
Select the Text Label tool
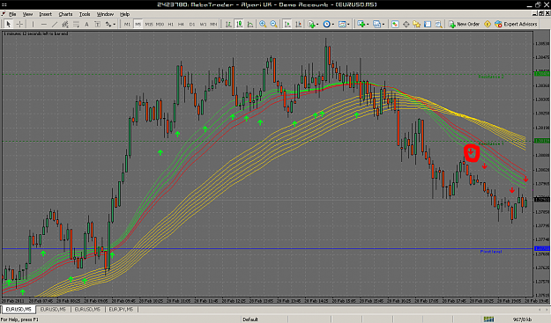[x=97, y=24]
